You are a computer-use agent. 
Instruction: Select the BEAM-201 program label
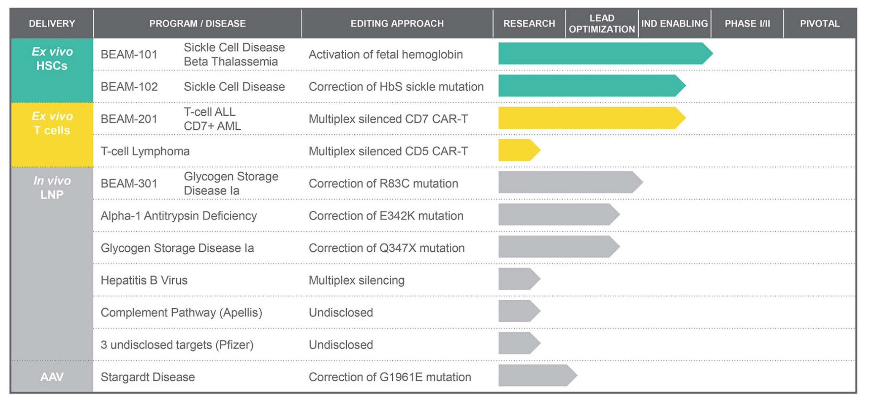click(129, 119)
